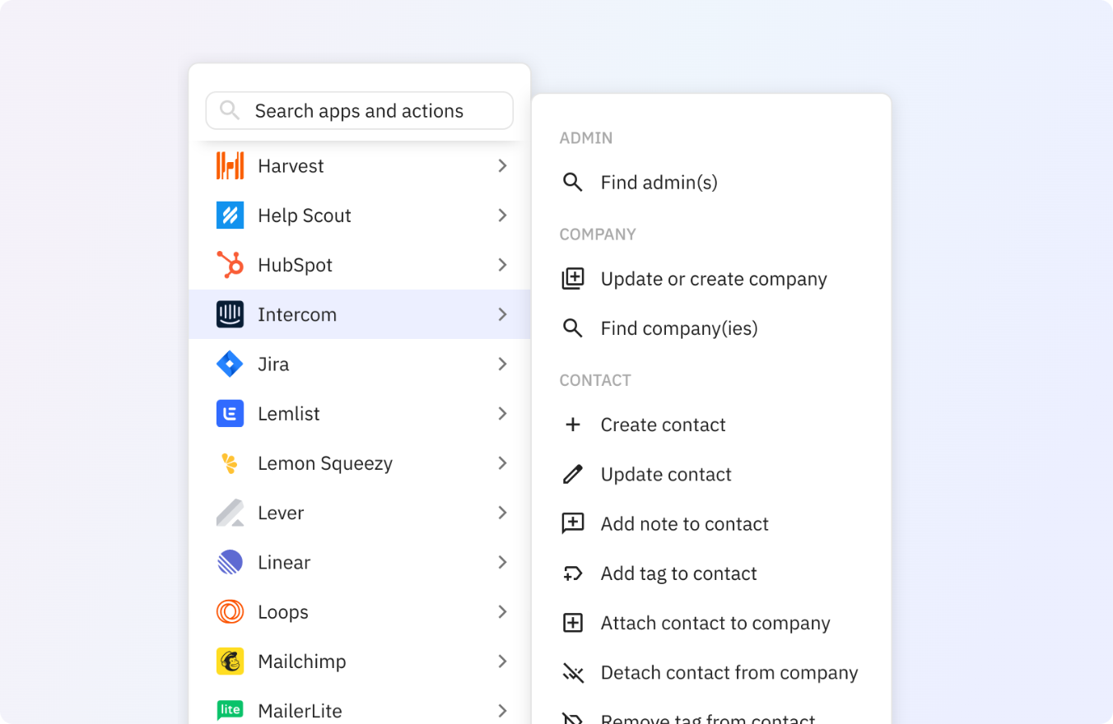Click the magnifier icon in search box
1113x724 pixels.
tap(230, 110)
